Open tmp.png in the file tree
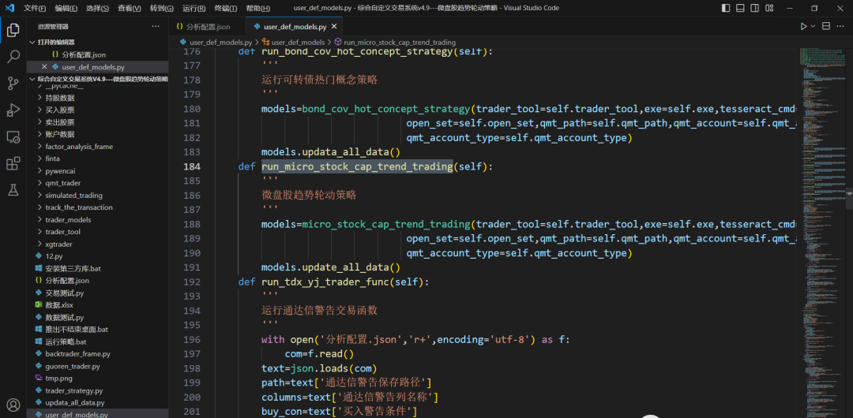The image size is (853, 418). 58,378
